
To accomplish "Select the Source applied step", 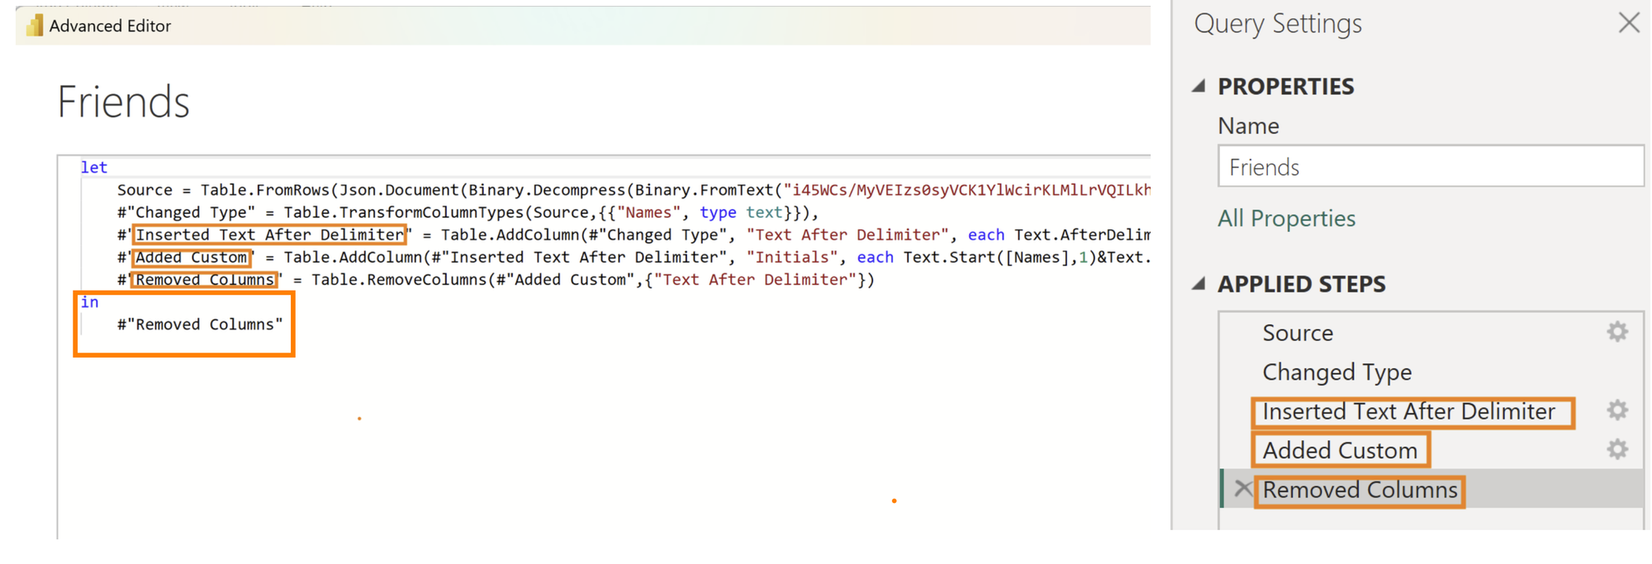I will [x=1298, y=333].
